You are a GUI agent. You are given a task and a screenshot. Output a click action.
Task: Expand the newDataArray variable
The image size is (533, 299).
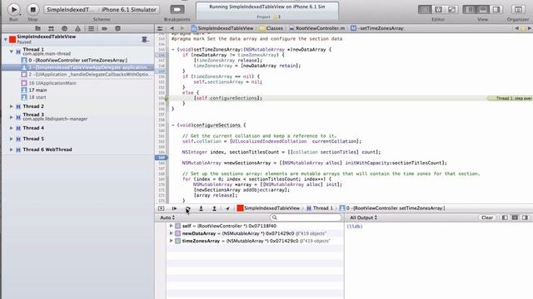pyautogui.click(x=172, y=233)
